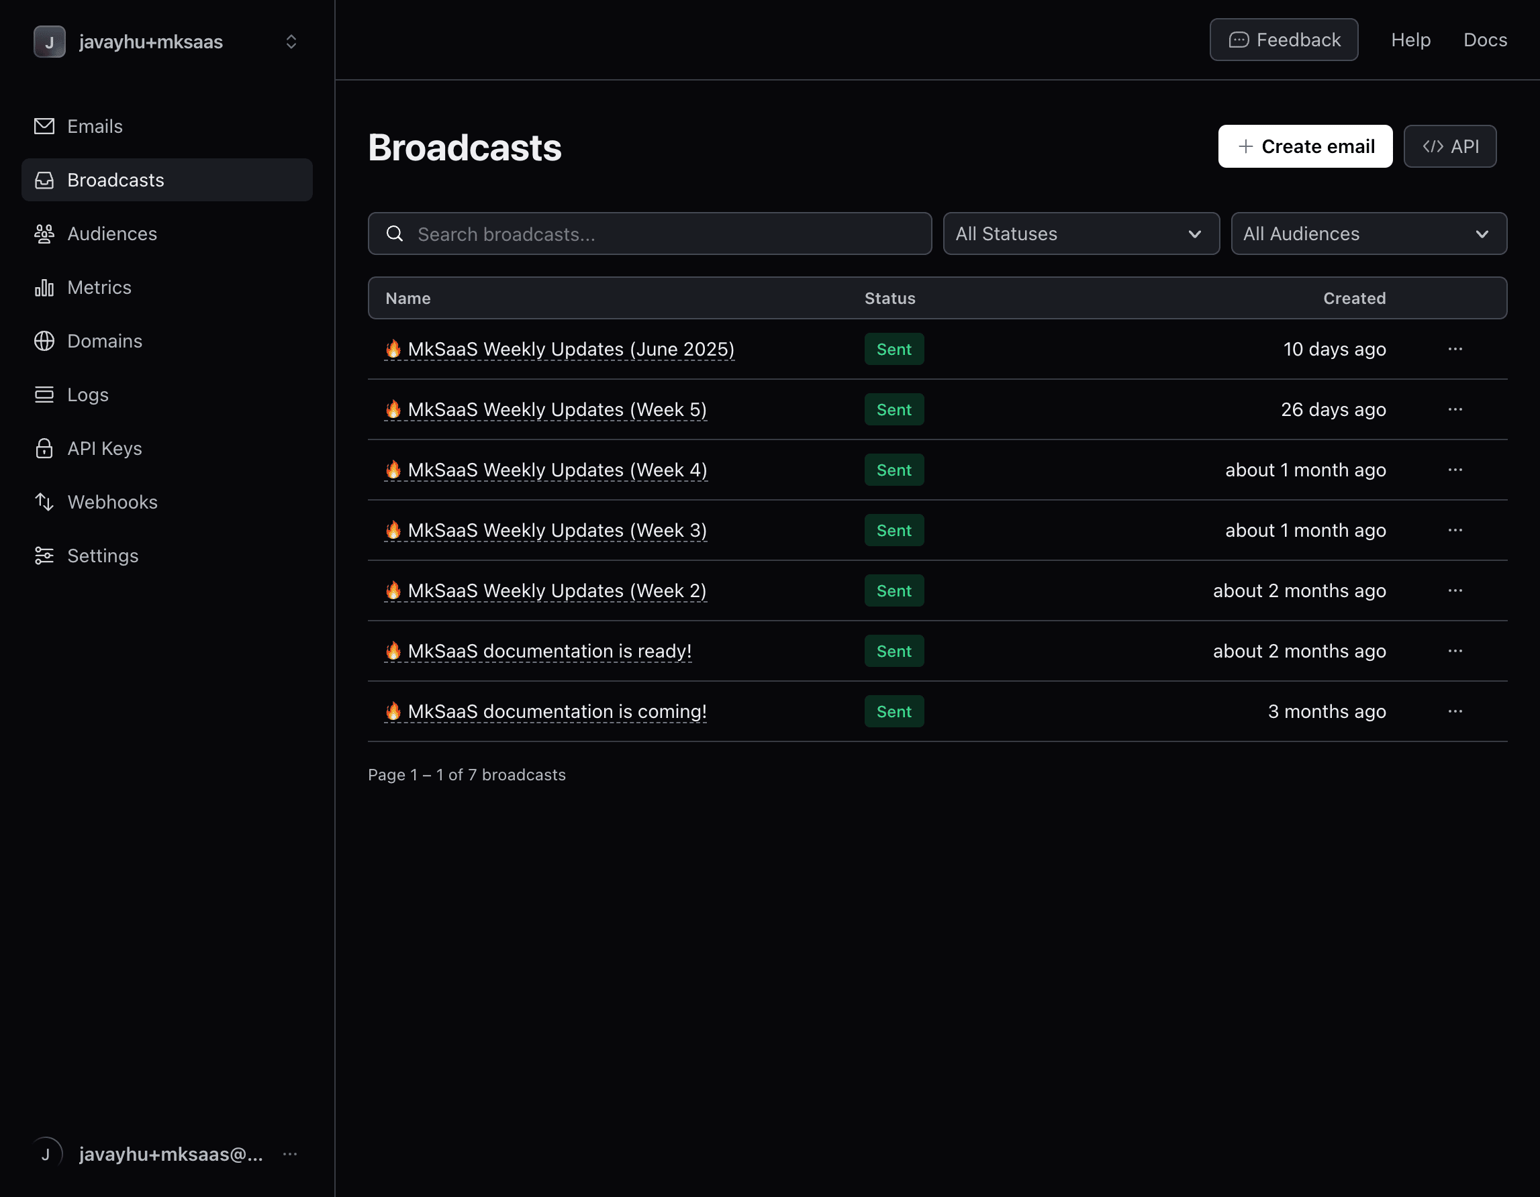This screenshot has height=1197, width=1540.
Task: Expand the All Audiences filter dropdown
Action: 1369,233
